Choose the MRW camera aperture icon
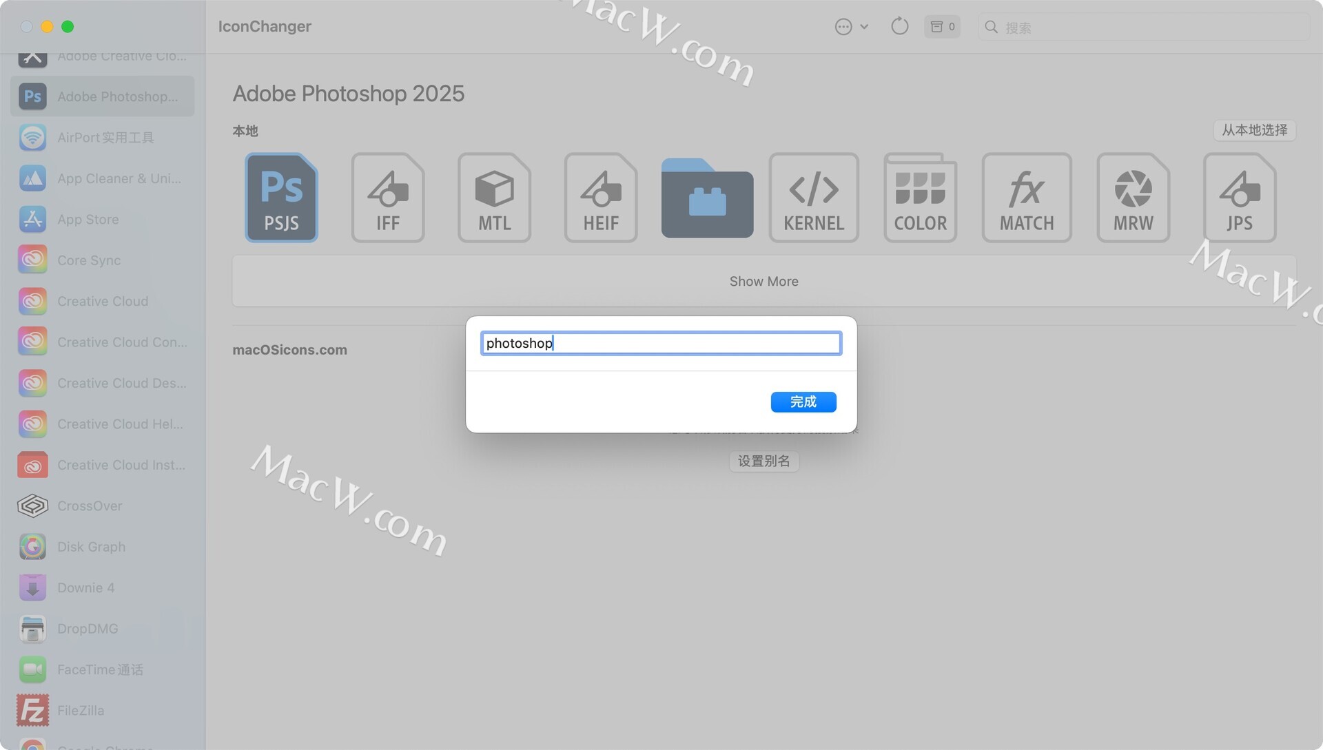Viewport: 1323px width, 750px height. [1134, 198]
